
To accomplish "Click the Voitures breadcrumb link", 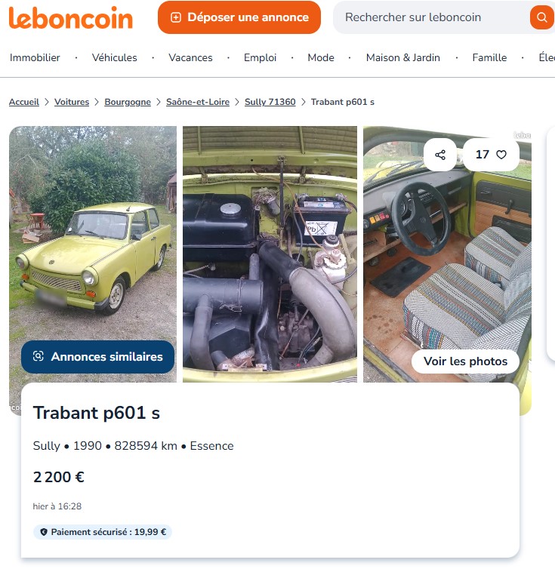I will click(x=72, y=102).
